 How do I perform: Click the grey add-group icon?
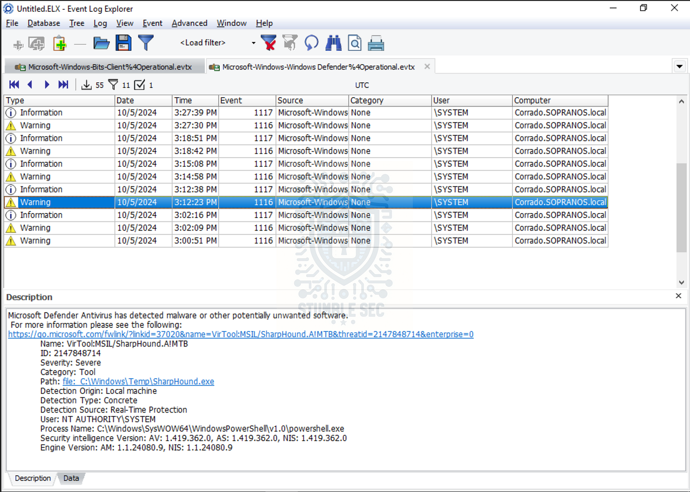click(36, 43)
